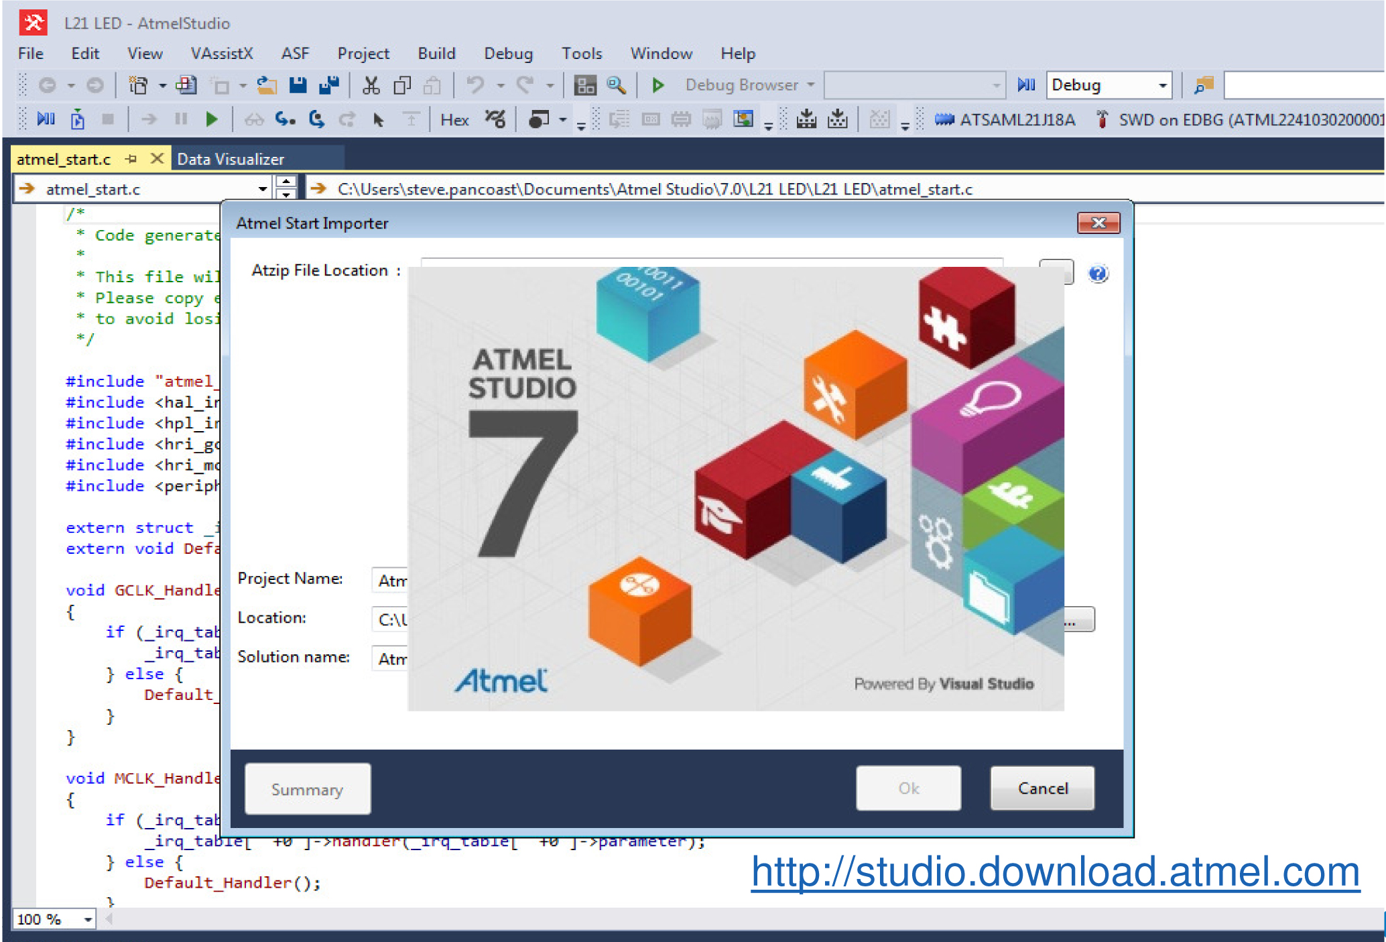Click the Step Into icon
The height and width of the screenshot is (942, 1386).
click(x=285, y=119)
